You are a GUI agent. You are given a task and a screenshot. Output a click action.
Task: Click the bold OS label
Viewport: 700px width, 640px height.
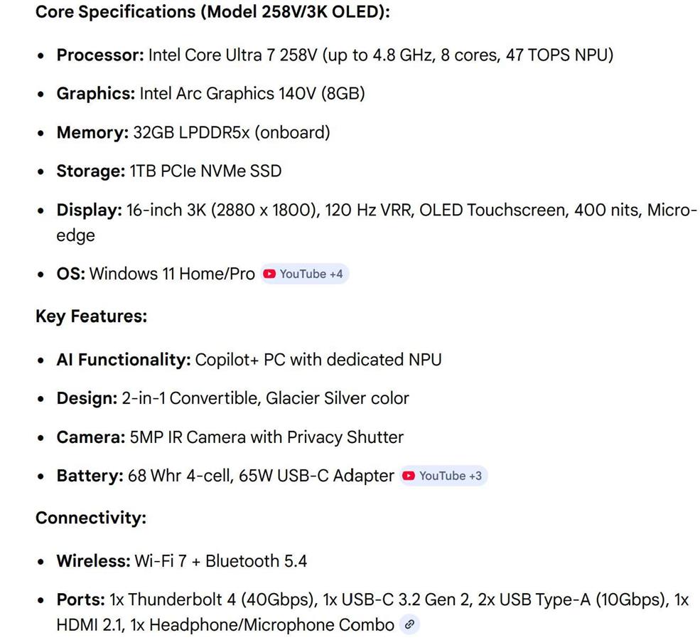pyautogui.click(x=70, y=274)
